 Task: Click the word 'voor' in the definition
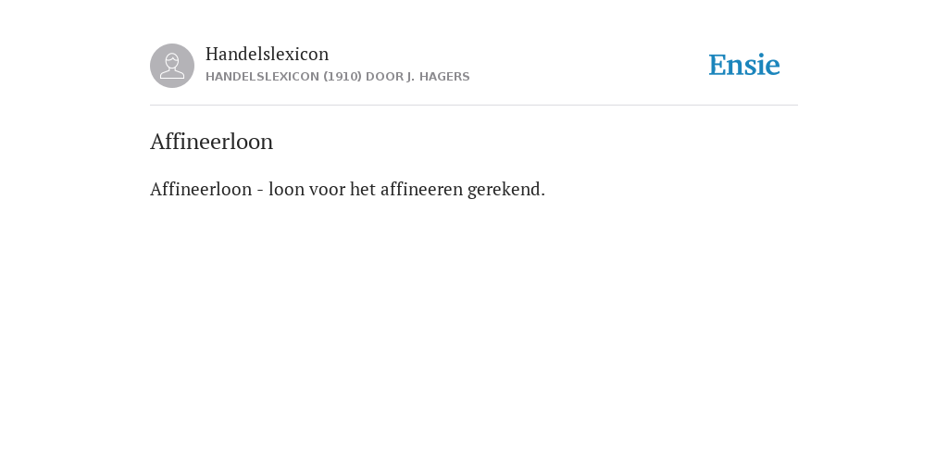327,189
